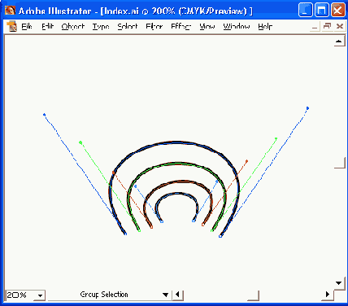Click the horizontal scrollbar right arrow
The image size is (348, 306).
click(328, 295)
